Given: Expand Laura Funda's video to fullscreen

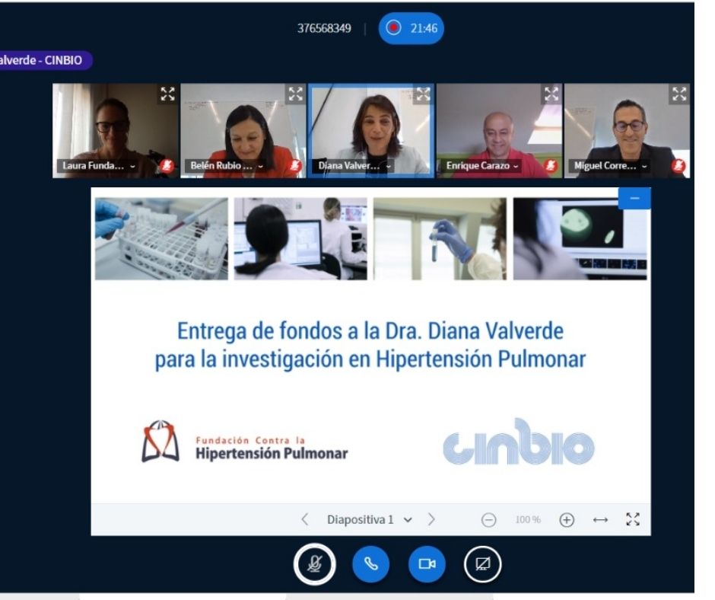Looking at the screenshot, I should [167, 94].
